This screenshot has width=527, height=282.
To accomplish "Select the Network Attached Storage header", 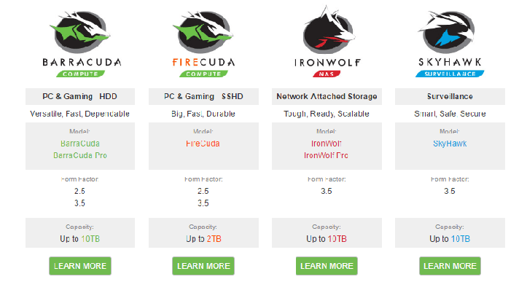I will [x=327, y=96].
